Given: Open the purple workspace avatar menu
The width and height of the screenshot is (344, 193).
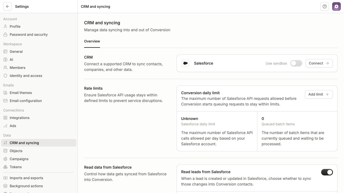Looking at the screenshot, I should coord(336,6).
